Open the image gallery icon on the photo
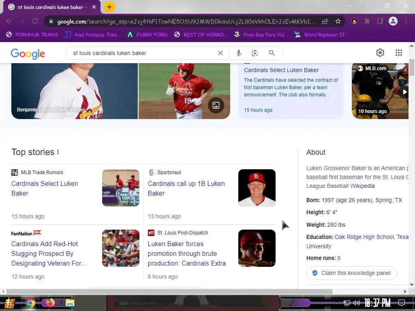The image size is (415, 311). (x=216, y=105)
